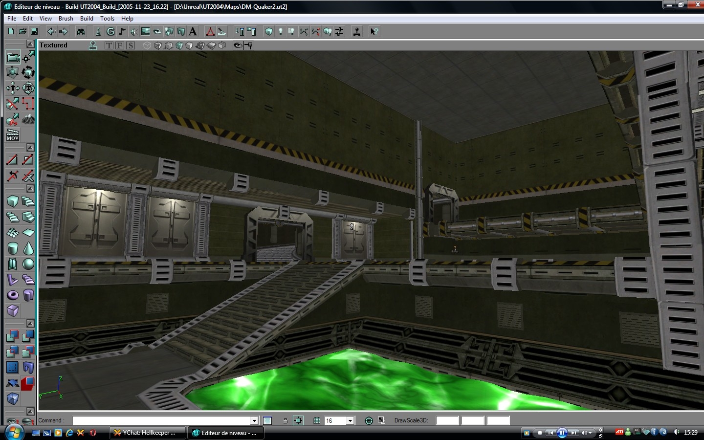Click the Command text input field

(x=161, y=420)
